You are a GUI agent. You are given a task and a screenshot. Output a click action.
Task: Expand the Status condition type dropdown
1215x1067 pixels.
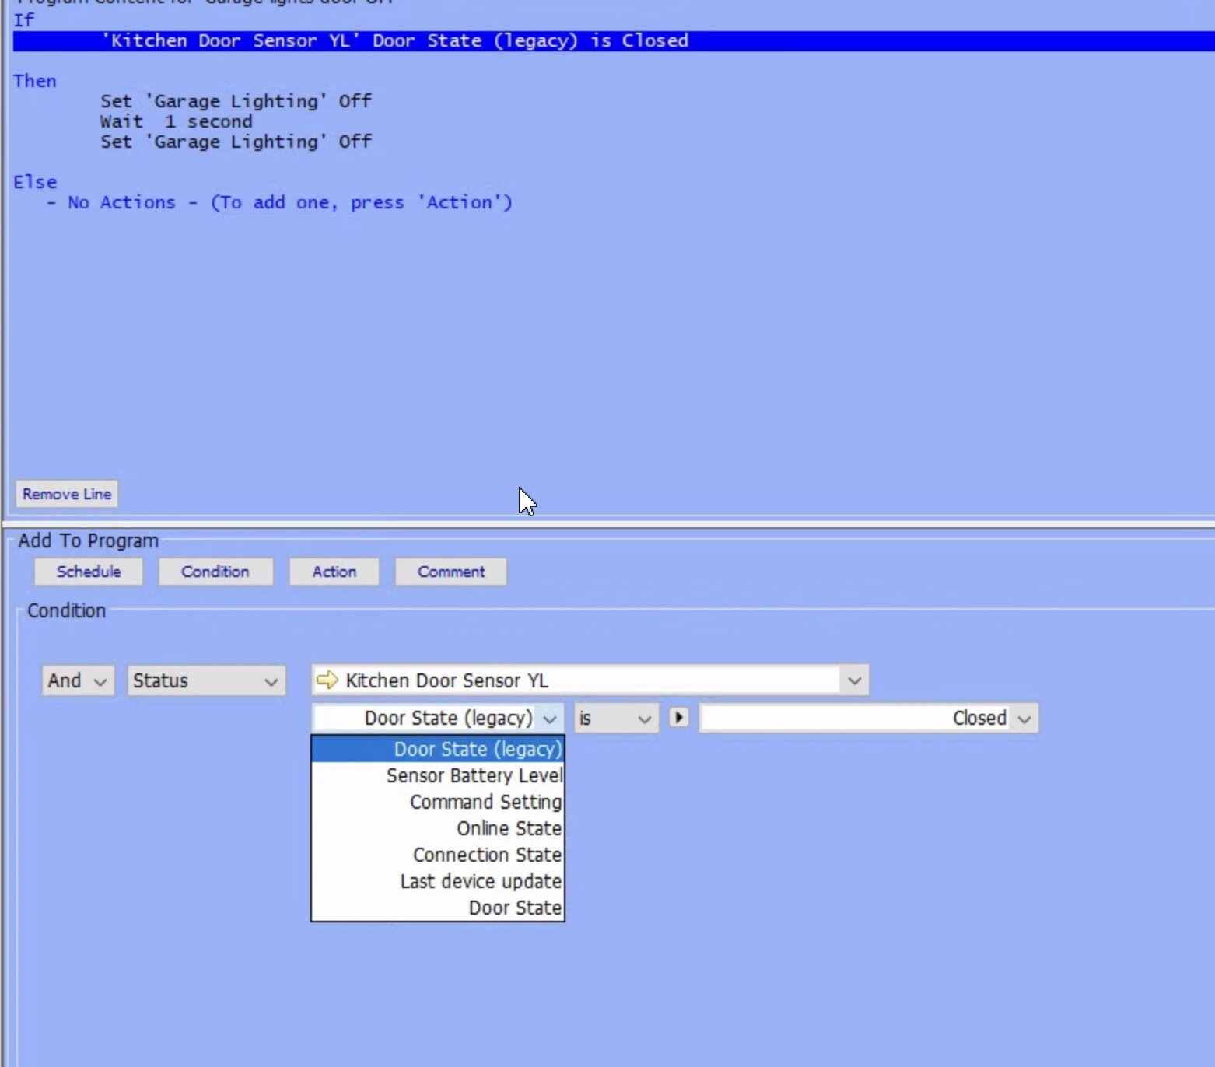[206, 680]
